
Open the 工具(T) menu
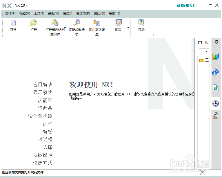coord(39,13)
